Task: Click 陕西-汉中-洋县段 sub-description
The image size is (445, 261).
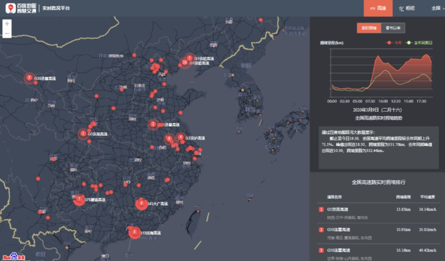Action: coord(347,218)
